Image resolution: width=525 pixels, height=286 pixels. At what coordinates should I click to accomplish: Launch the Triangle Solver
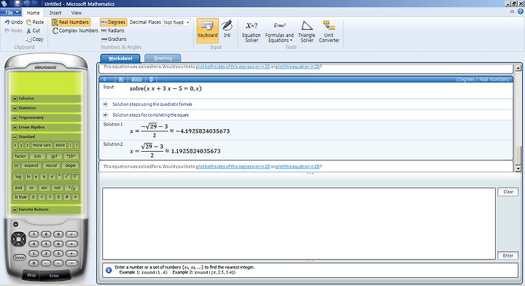[307, 32]
